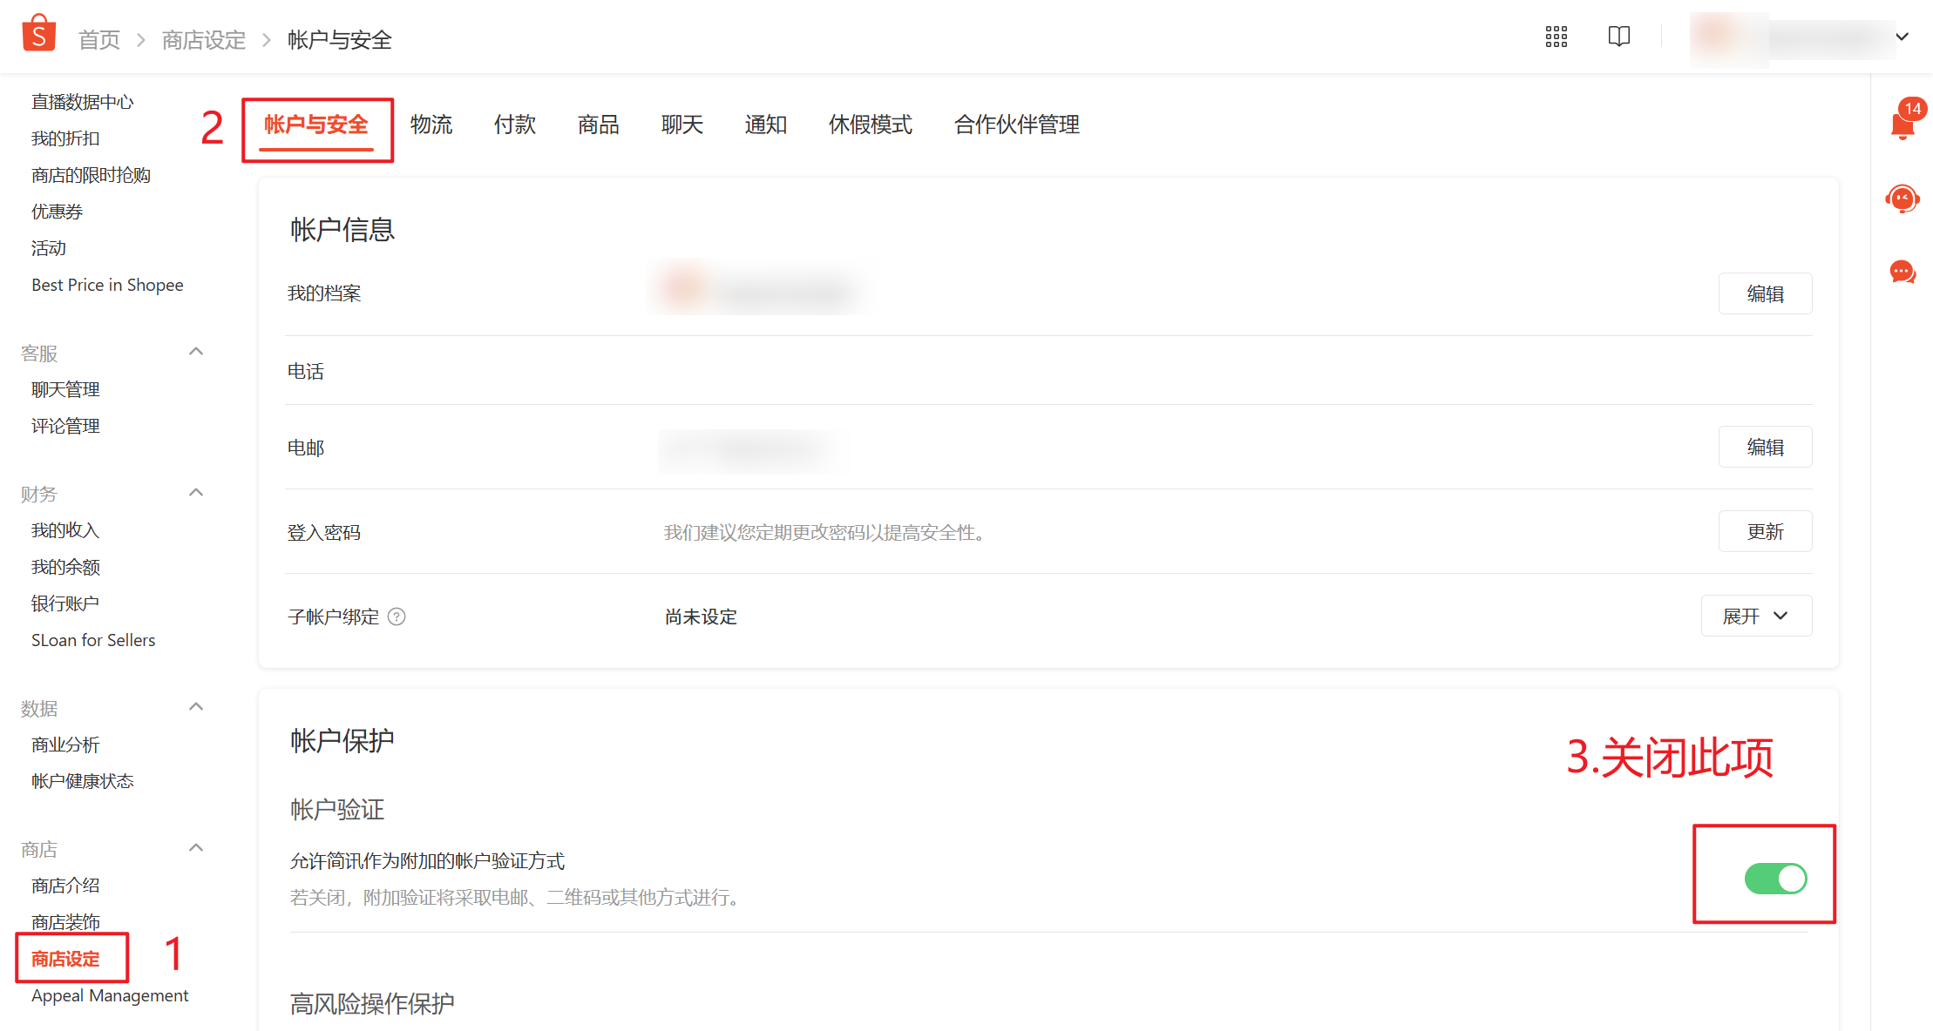Collapse the 财务 sidebar section
The width and height of the screenshot is (1933, 1031).
click(x=196, y=493)
